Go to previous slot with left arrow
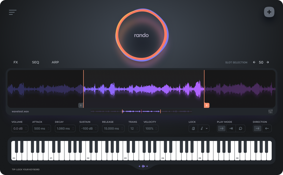283x175 pixels. click(x=254, y=62)
